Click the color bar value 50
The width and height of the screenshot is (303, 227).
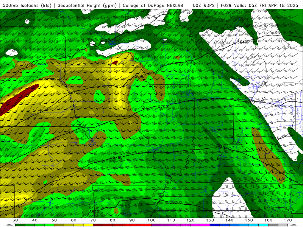[x=54, y=220]
